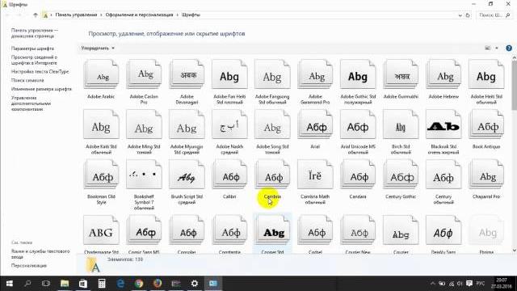This screenshot has height=291, width=517.
Task: Select the Adobe Fan Heiti Std font icon
Action: click(x=229, y=74)
